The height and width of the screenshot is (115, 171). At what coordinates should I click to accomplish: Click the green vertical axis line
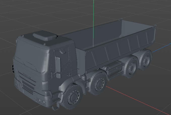(x=93, y=23)
